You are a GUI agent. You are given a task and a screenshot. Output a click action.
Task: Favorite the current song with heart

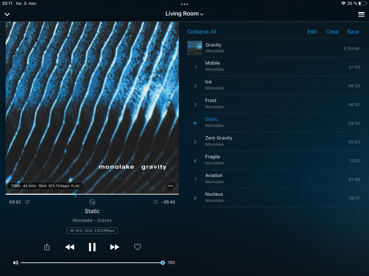click(x=138, y=247)
